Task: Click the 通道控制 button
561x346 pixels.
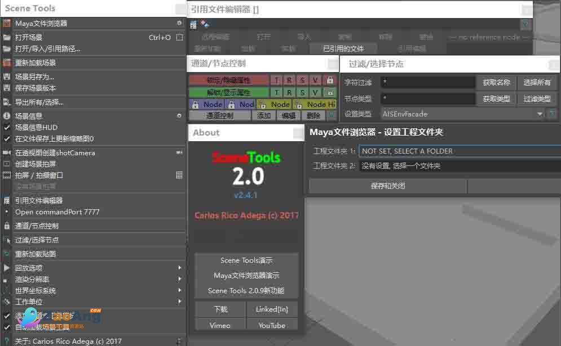Action: click(x=220, y=115)
